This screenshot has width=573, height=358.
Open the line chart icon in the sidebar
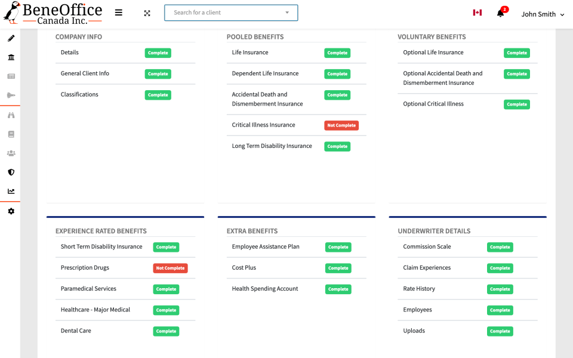[10, 191]
